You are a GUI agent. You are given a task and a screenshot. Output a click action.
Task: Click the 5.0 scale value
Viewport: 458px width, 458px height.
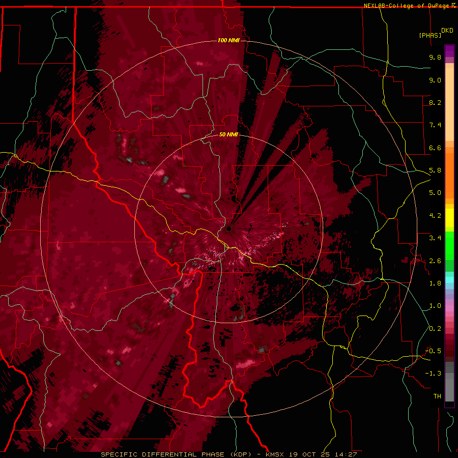(x=435, y=193)
